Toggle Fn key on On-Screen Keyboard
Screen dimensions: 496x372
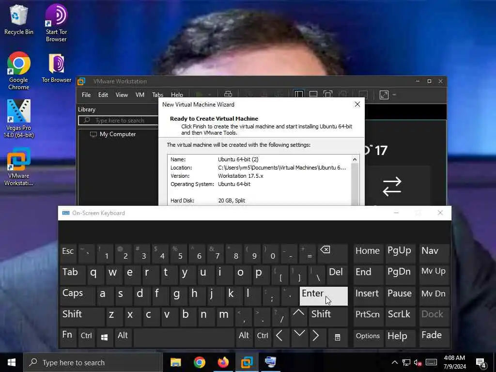click(x=68, y=338)
